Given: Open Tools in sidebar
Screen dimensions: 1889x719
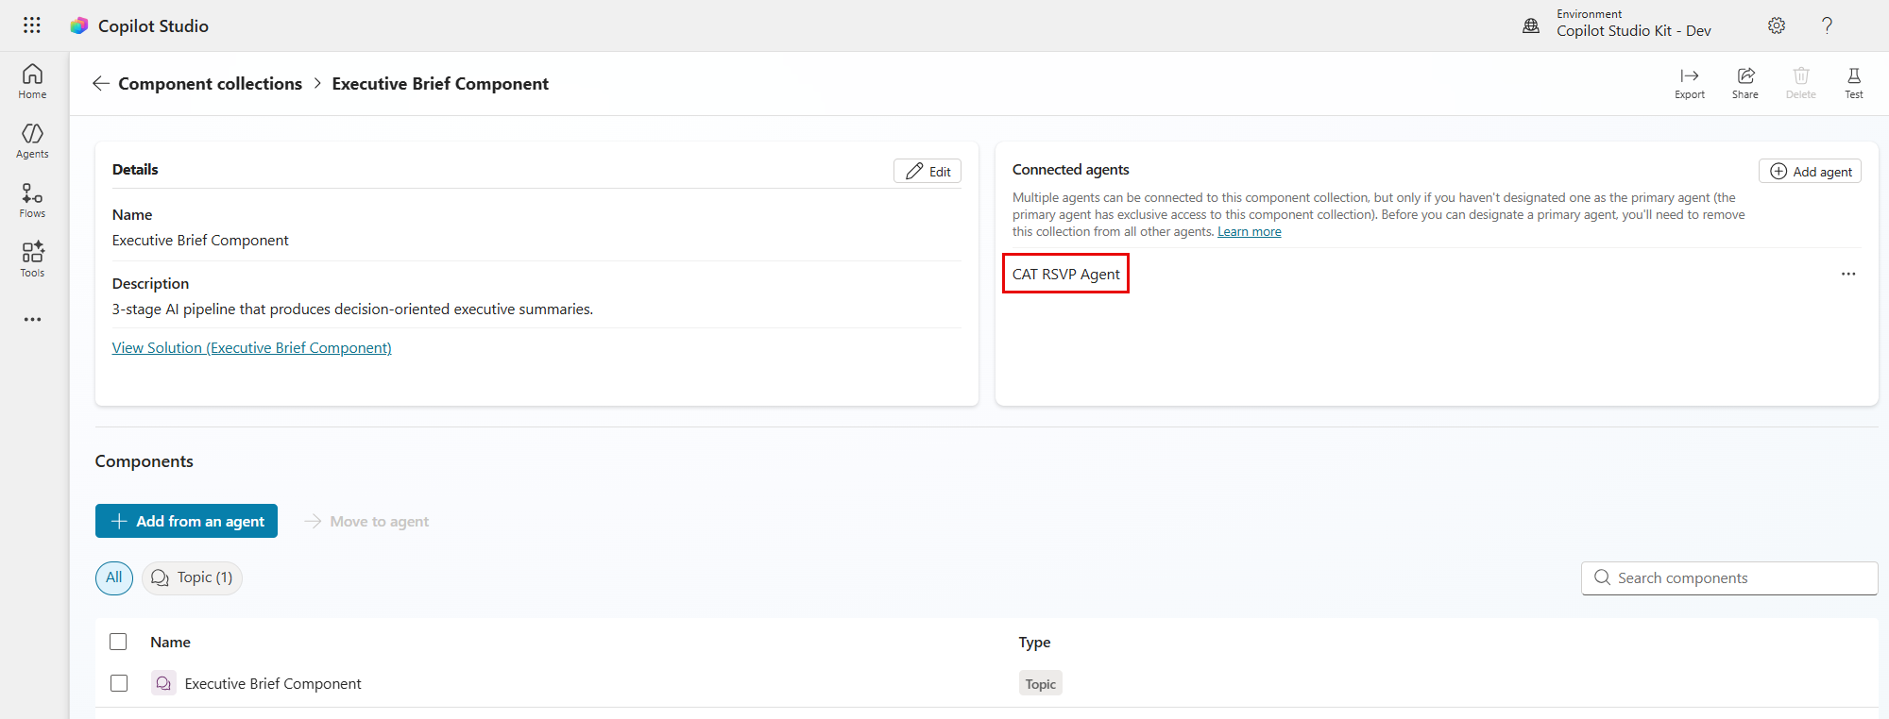Looking at the screenshot, I should click(x=32, y=259).
